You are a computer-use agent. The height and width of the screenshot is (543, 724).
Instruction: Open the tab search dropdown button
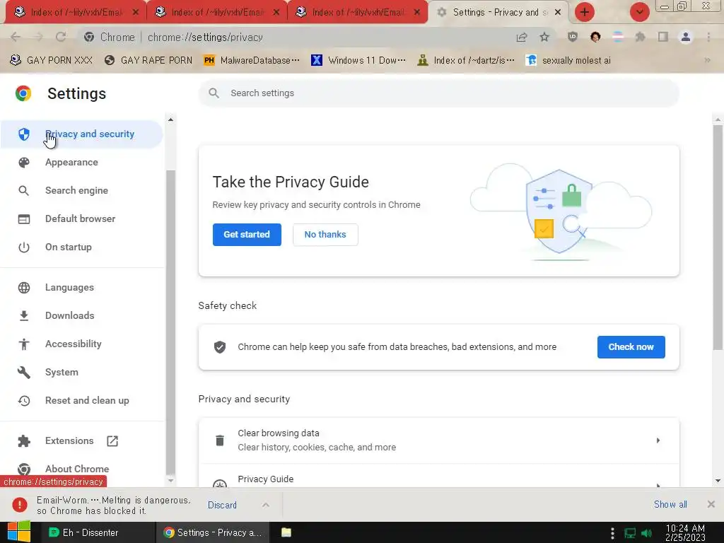[x=639, y=12]
